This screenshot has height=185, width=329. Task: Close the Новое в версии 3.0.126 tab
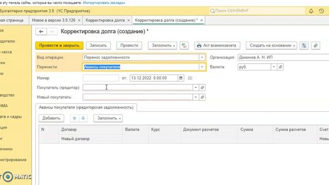tap(79, 21)
